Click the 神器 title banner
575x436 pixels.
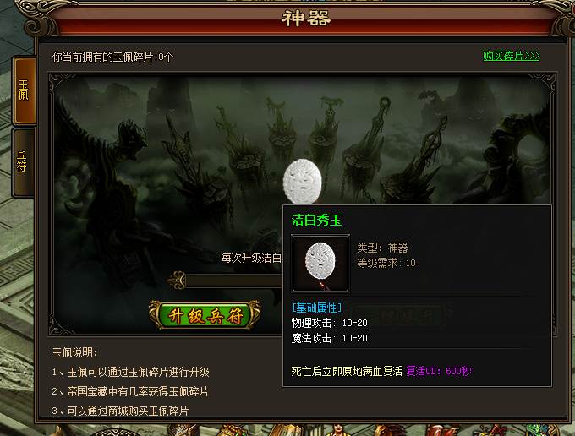(305, 19)
